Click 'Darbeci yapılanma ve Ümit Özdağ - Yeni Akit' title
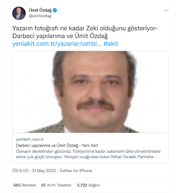Screen dimensions: 182x193 [57, 145]
